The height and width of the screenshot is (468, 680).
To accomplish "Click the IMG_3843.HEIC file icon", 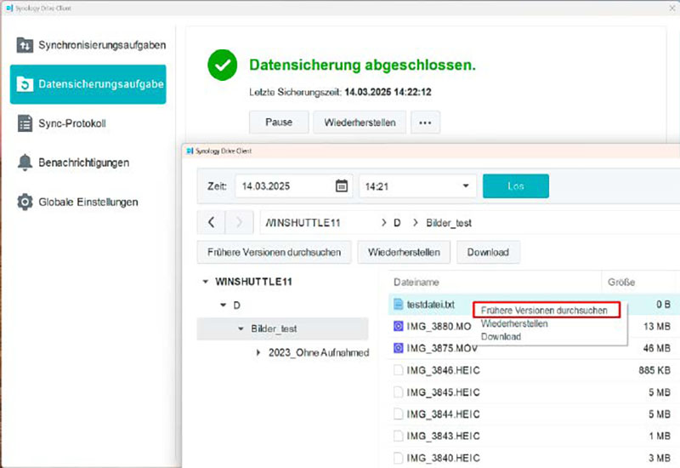I will click(398, 436).
